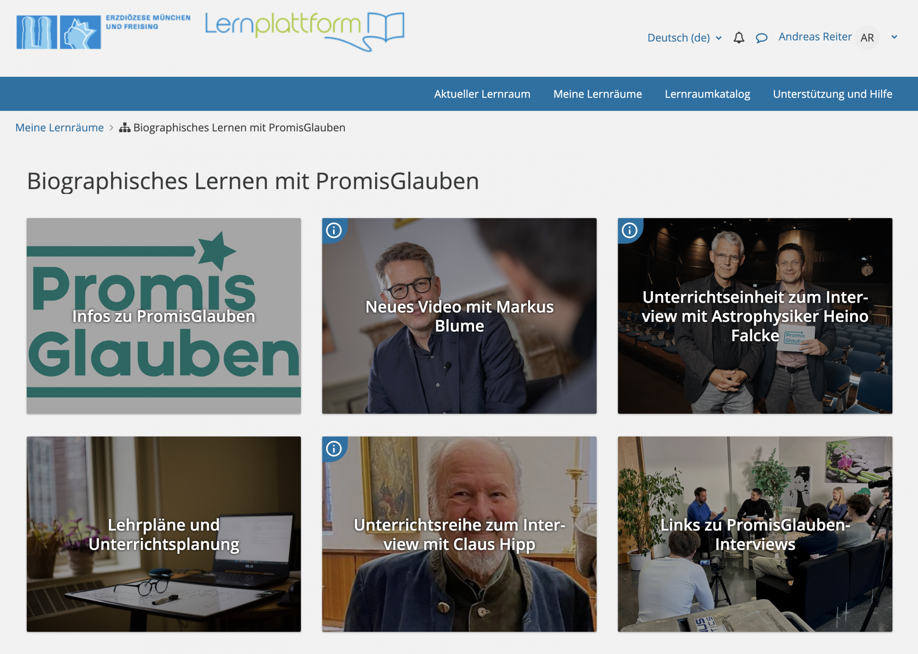Open the Meine Lernräume navigation item
Image resolution: width=918 pixels, height=654 pixels.
click(597, 94)
